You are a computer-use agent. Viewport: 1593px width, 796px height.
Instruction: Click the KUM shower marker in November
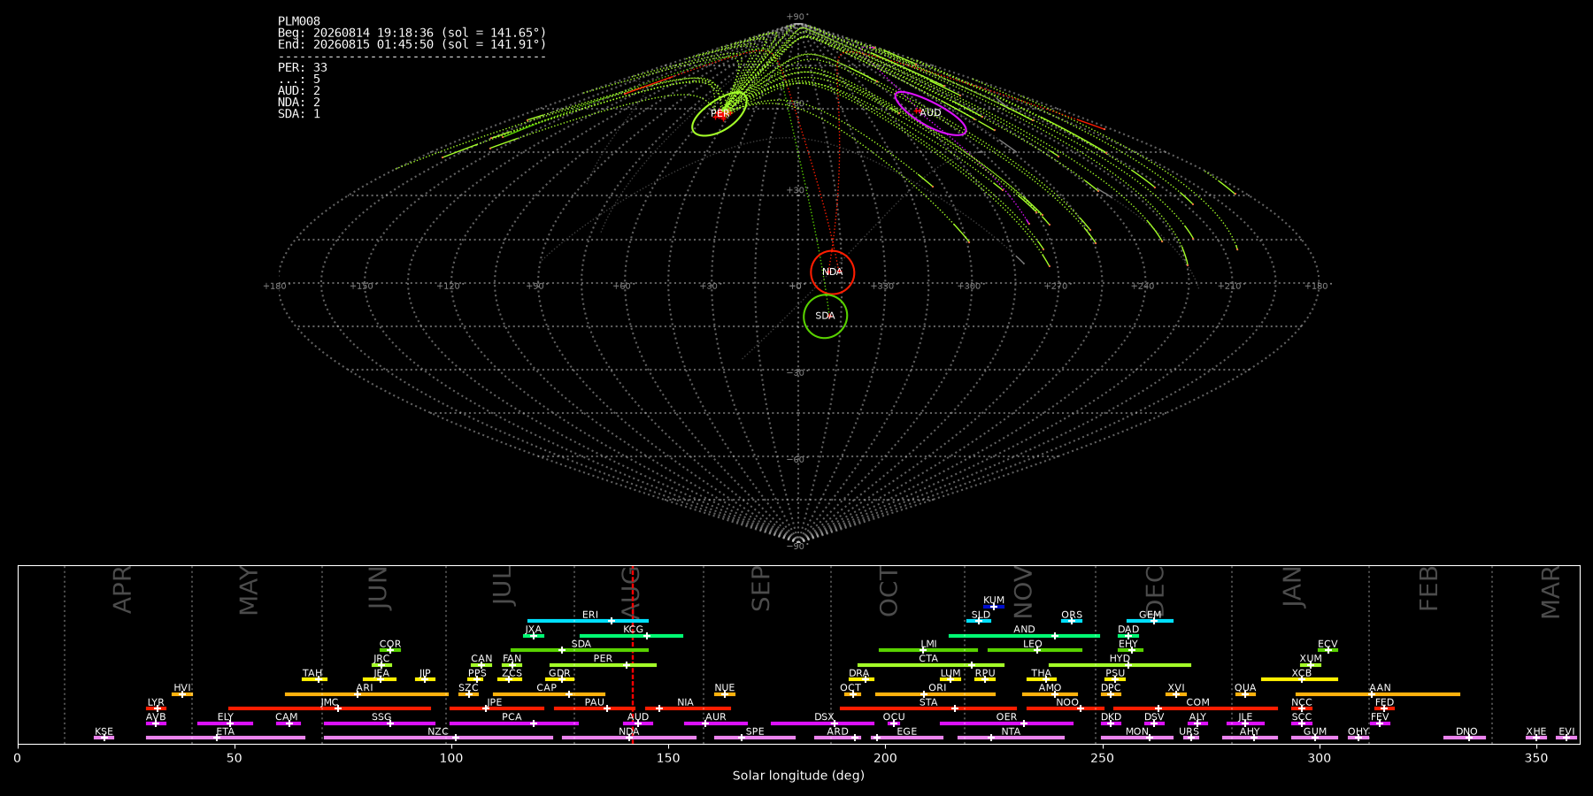click(994, 607)
